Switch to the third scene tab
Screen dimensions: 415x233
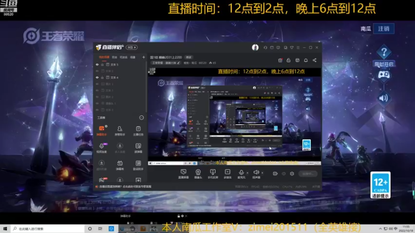[x=123, y=57]
